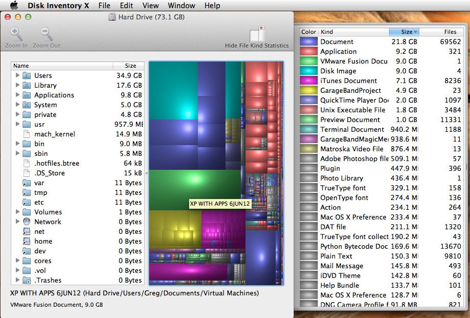Click the Zoom Out magnifier icon
Screen dimensions: 470x318
pos(47,34)
